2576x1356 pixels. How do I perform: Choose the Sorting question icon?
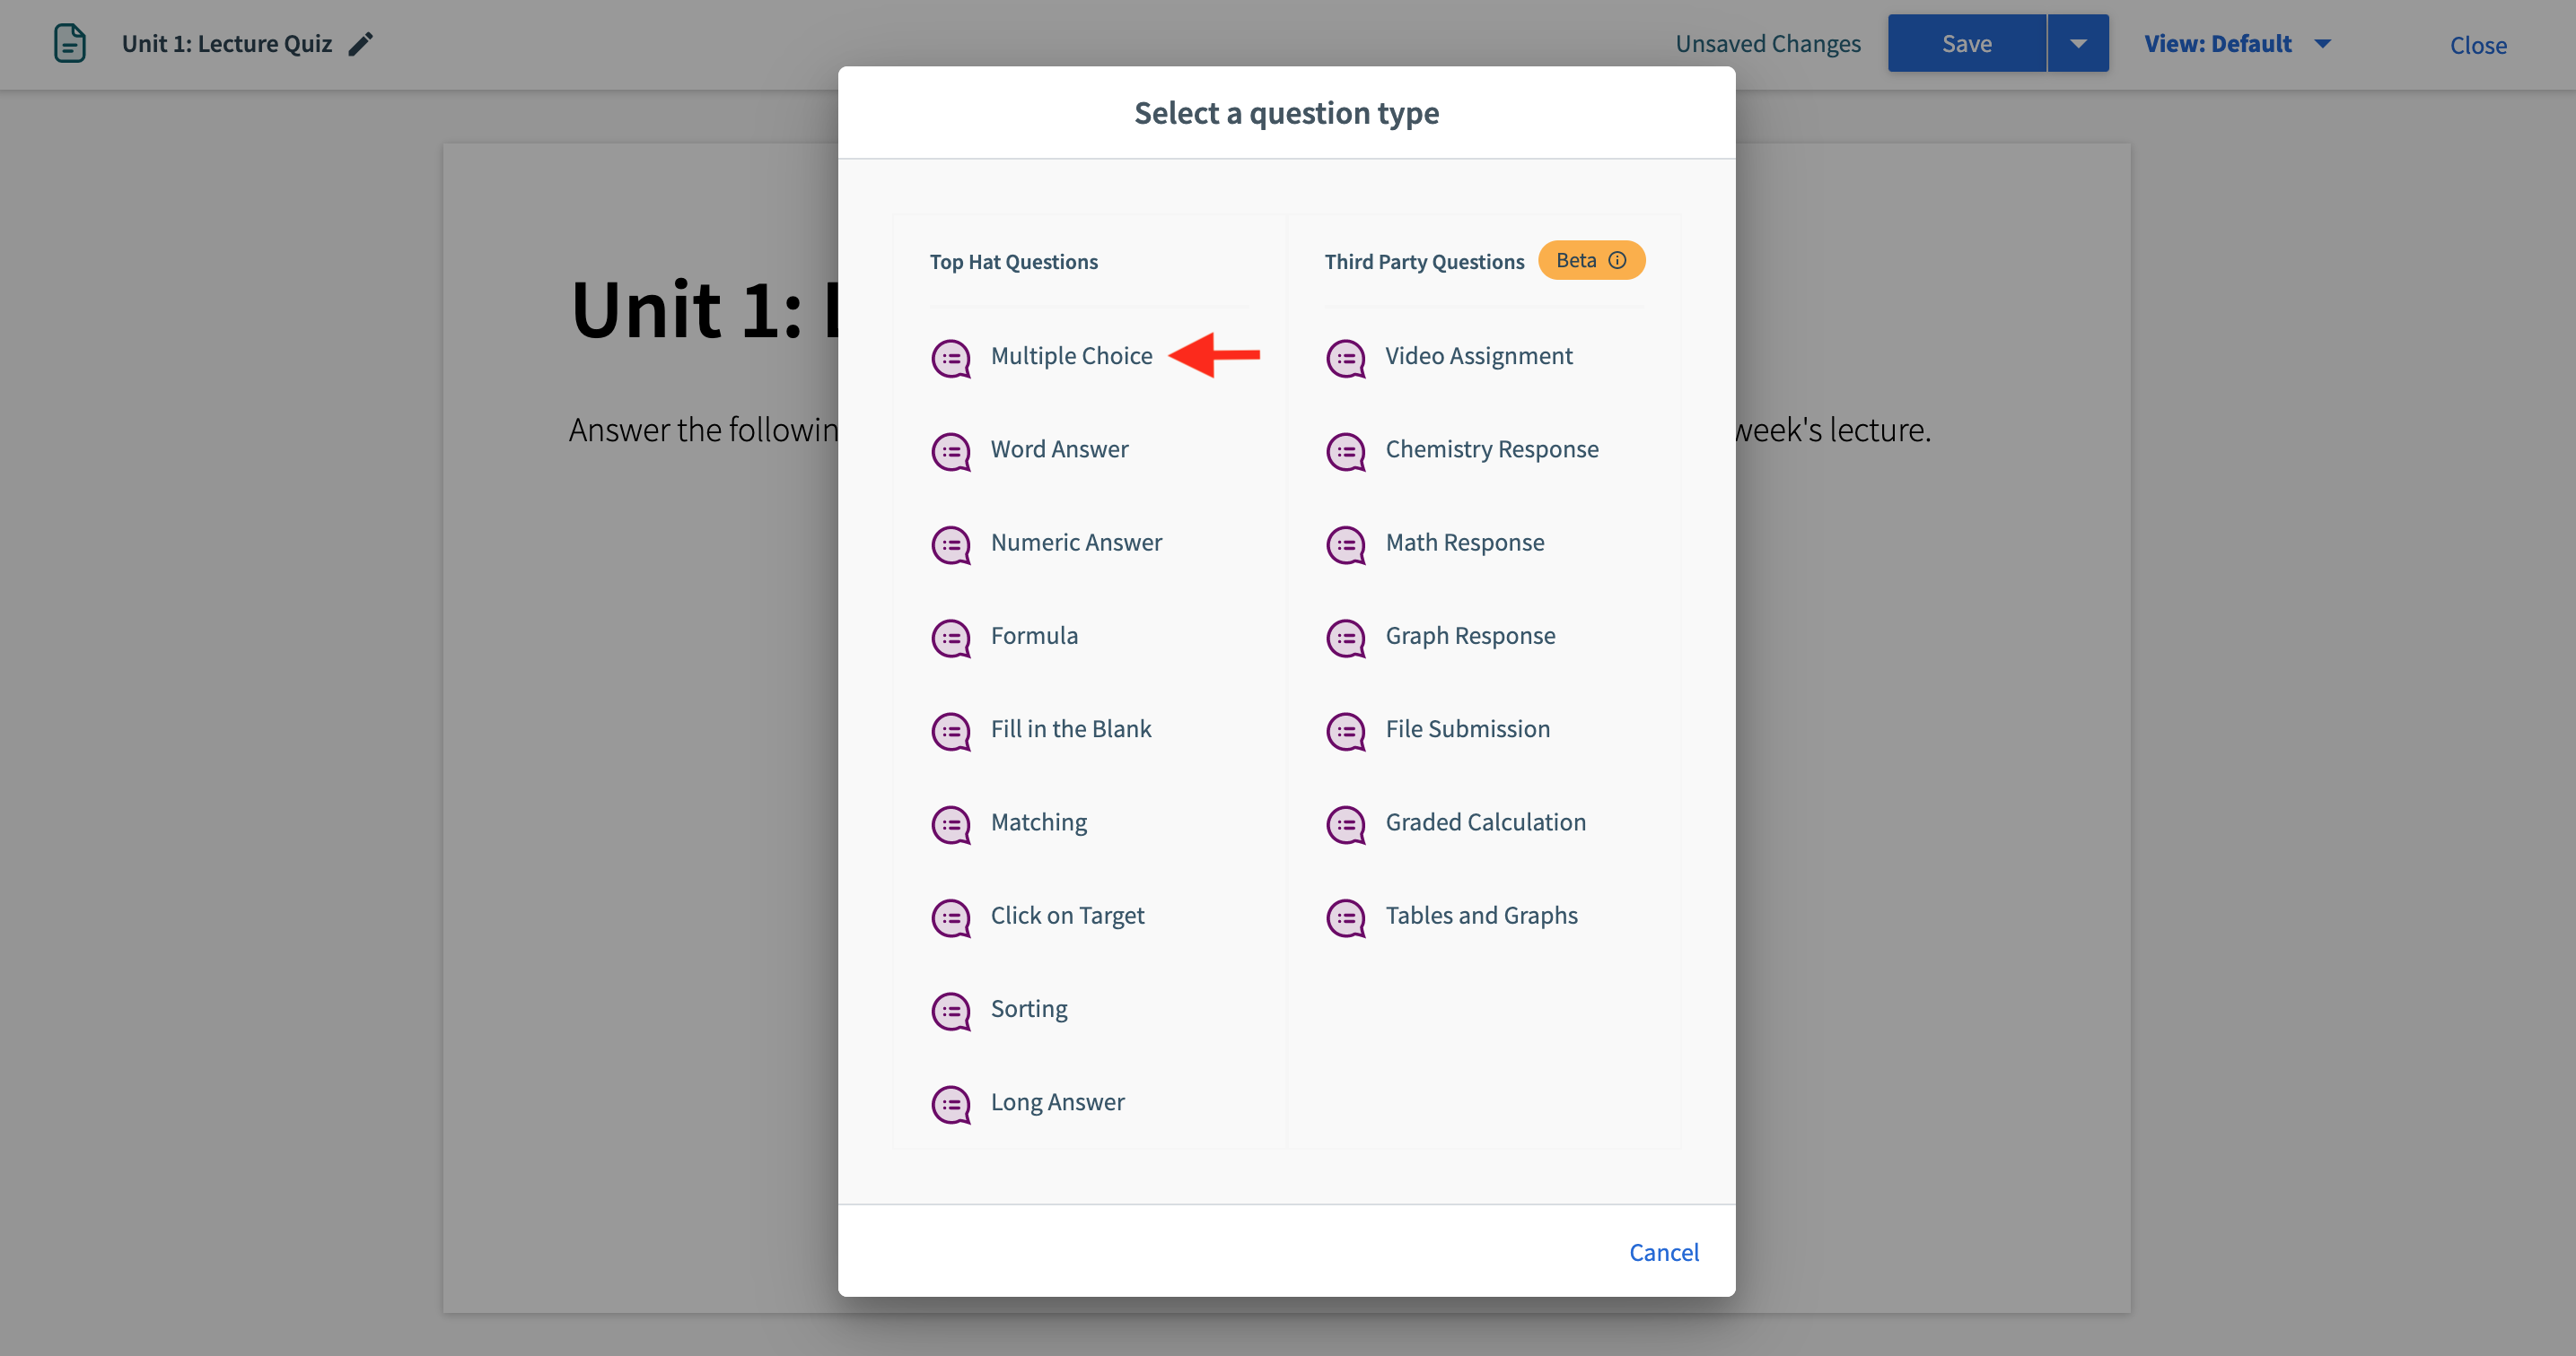click(951, 1010)
